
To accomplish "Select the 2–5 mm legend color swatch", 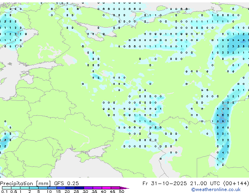I will tap(34, 188).
